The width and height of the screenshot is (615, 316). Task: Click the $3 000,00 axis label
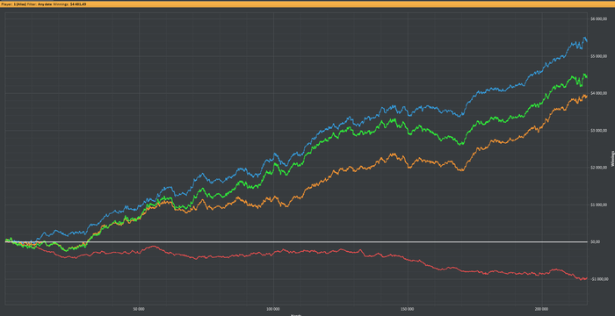(x=599, y=130)
